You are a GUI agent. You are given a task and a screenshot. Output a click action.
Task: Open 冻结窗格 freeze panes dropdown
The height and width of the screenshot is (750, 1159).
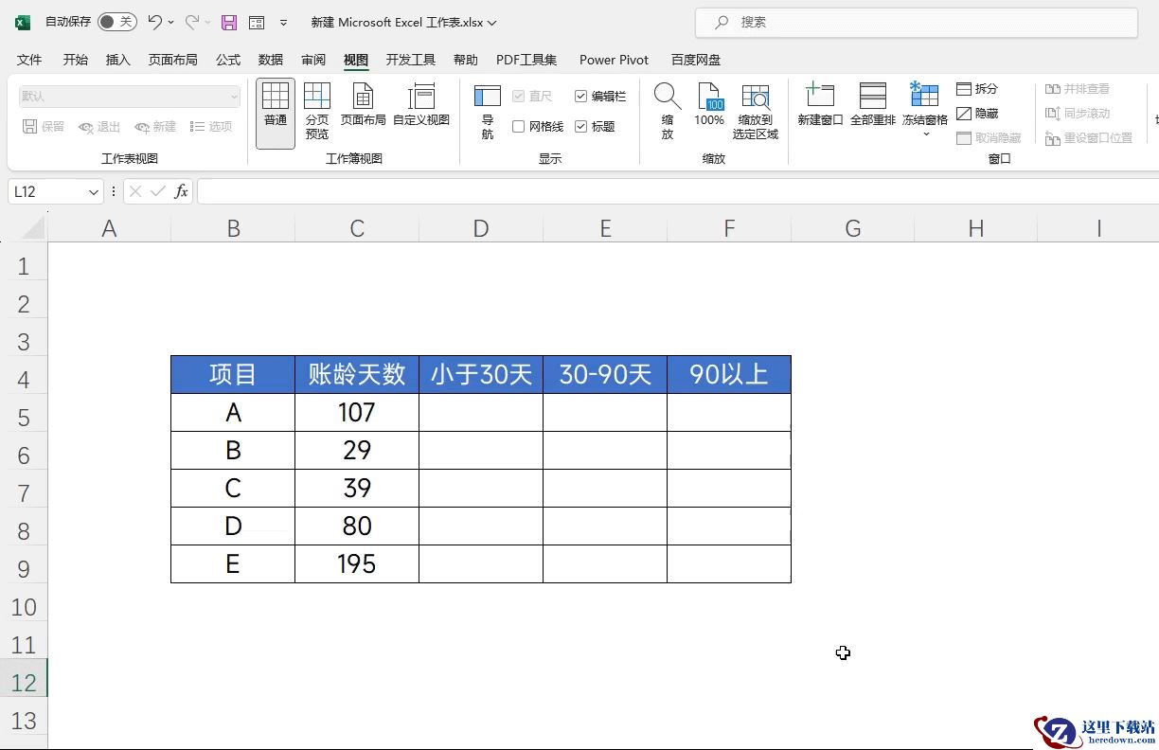925,111
